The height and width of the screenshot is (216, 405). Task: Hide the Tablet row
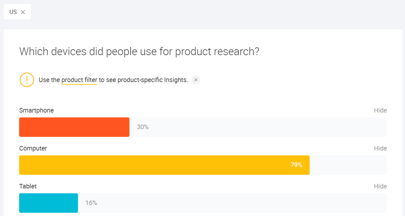click(380, 186)
